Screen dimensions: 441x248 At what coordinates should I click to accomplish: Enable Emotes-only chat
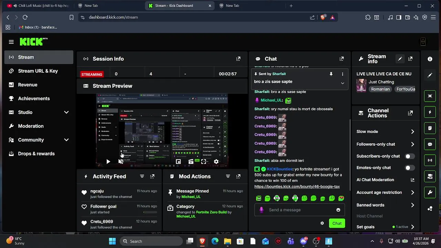410,168
